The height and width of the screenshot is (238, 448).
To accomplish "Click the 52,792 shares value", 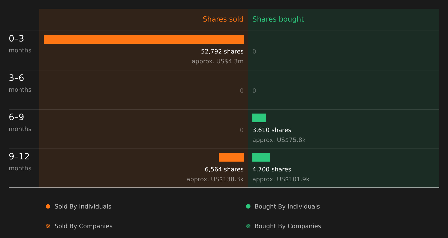I will click(222, 52).
